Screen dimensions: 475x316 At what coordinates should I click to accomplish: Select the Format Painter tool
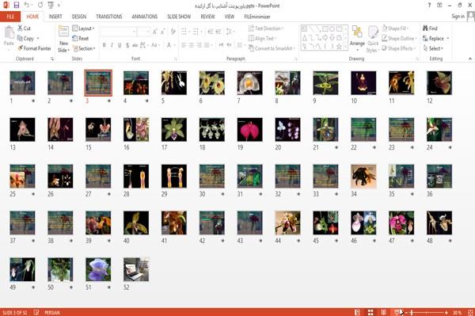[x=34, y=48]
